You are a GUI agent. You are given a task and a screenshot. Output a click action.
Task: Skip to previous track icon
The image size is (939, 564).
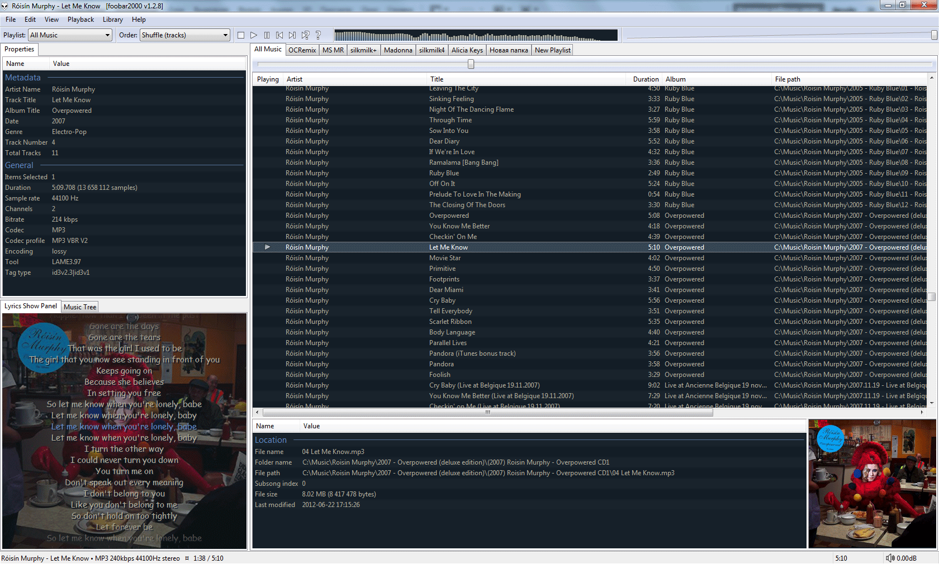click(279, 35)
